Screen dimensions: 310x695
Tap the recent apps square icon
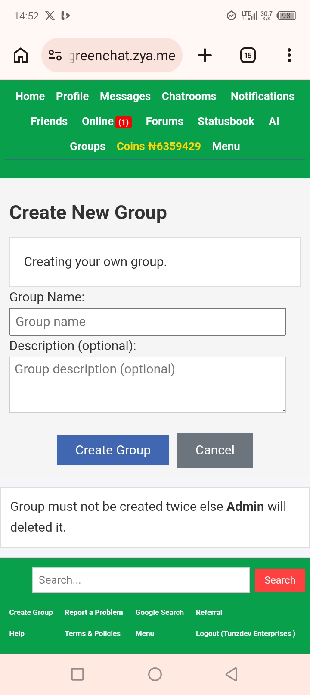click(77, 674)
